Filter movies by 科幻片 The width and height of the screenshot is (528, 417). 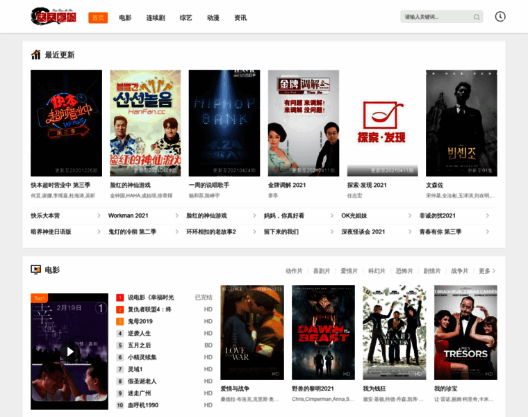(x=377, y=271)
